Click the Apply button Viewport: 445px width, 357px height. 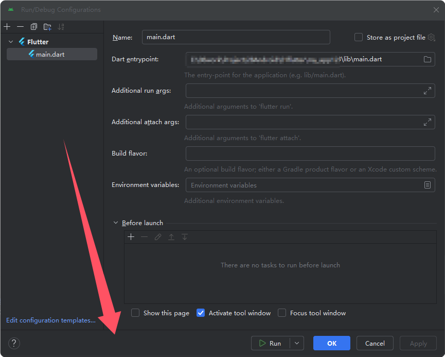(418, 343)
